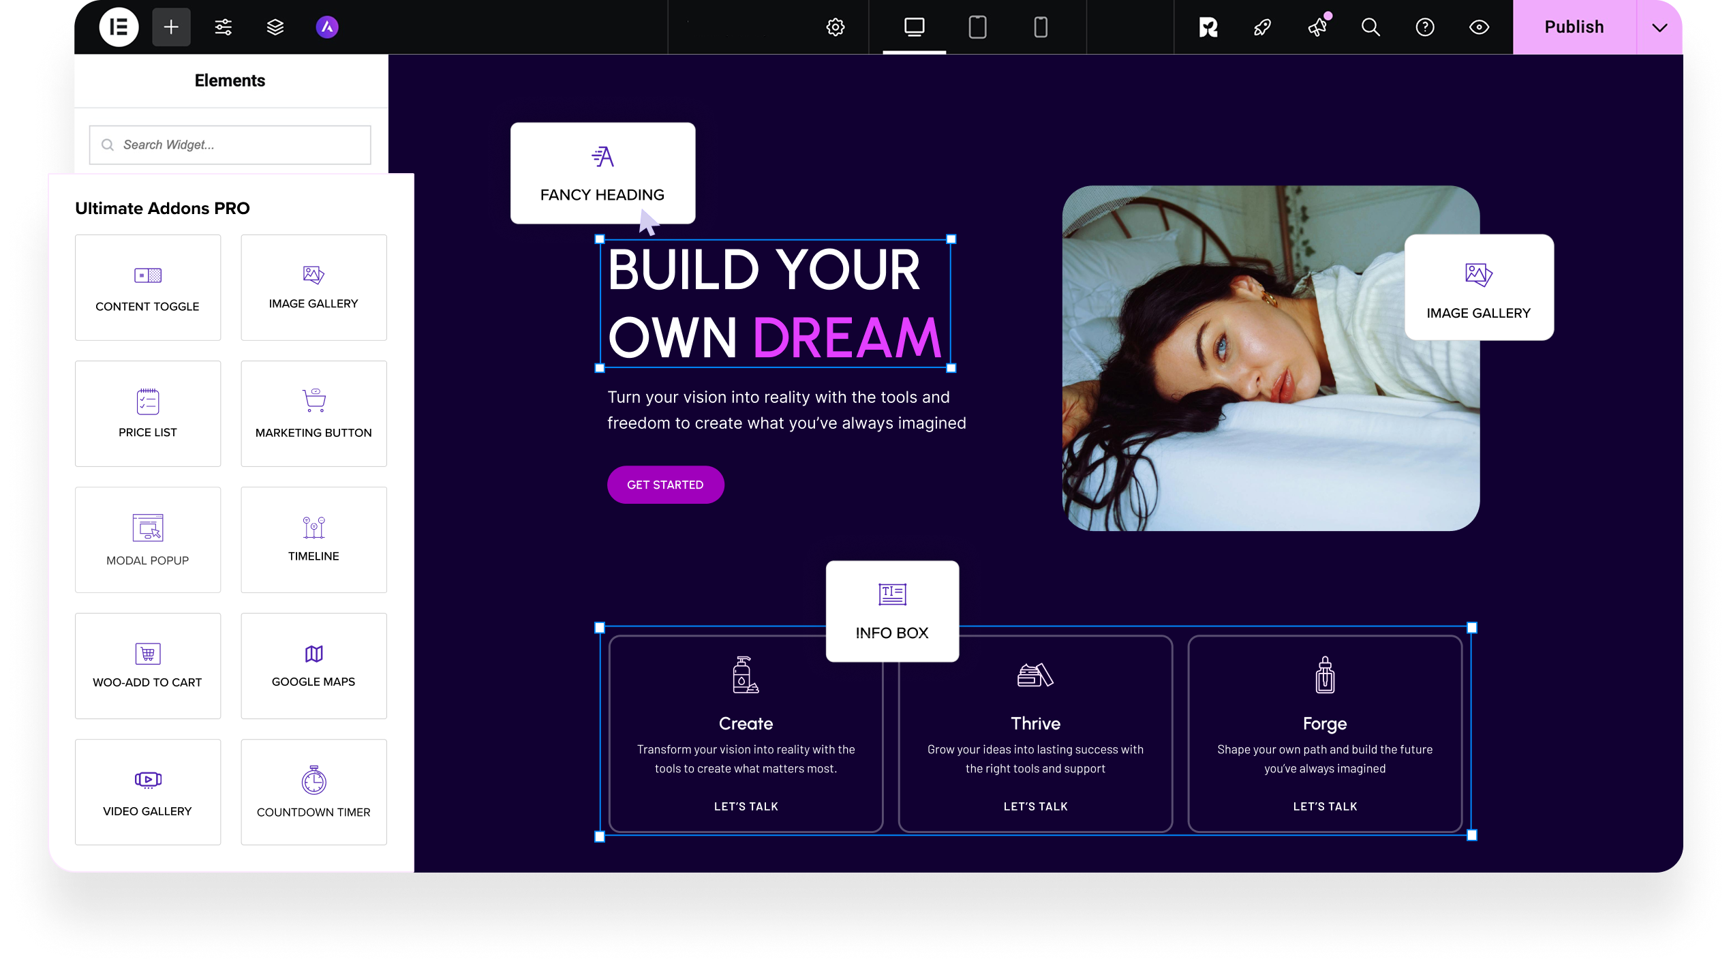Switch to desktop responsive view
This screenshot has width=1731, height=968.
[x=914, y=27]
